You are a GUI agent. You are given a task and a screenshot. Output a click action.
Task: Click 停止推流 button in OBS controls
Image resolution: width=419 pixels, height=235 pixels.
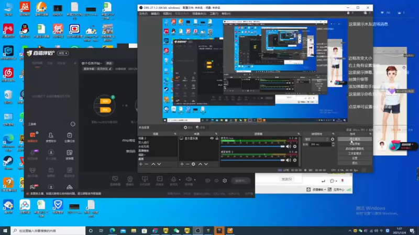coord(355,139)
